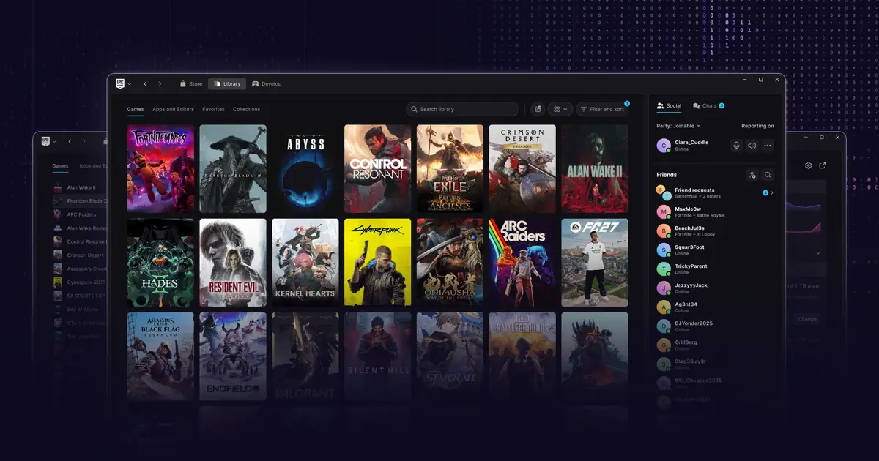Open the Phantom Blade game tile

point(233,168)
